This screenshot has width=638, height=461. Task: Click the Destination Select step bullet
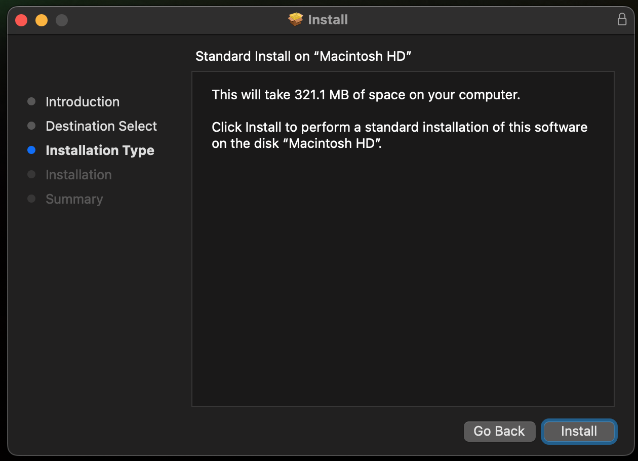point(31,126)
